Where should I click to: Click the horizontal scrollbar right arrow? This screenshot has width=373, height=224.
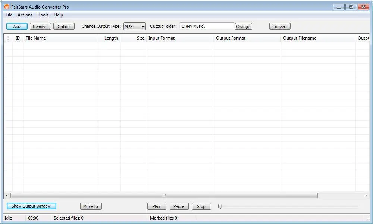366,195
